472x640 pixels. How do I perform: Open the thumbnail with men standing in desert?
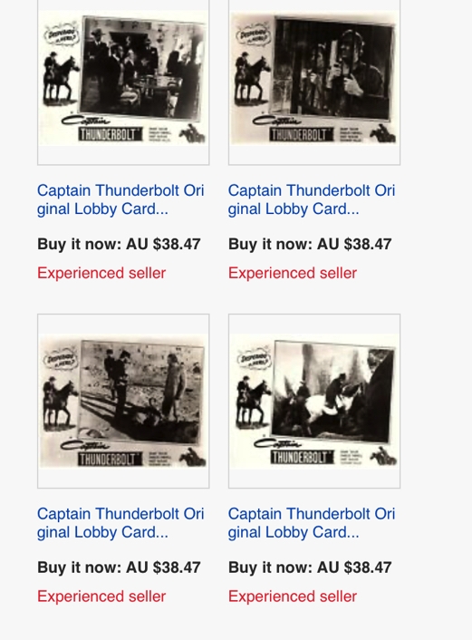(123, 401)
